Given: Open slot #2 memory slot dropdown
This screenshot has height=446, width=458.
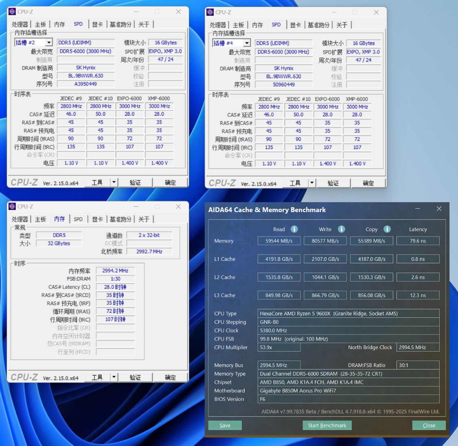Looking at the screenshot, I should pyautogui.click(x=49, y=43).
